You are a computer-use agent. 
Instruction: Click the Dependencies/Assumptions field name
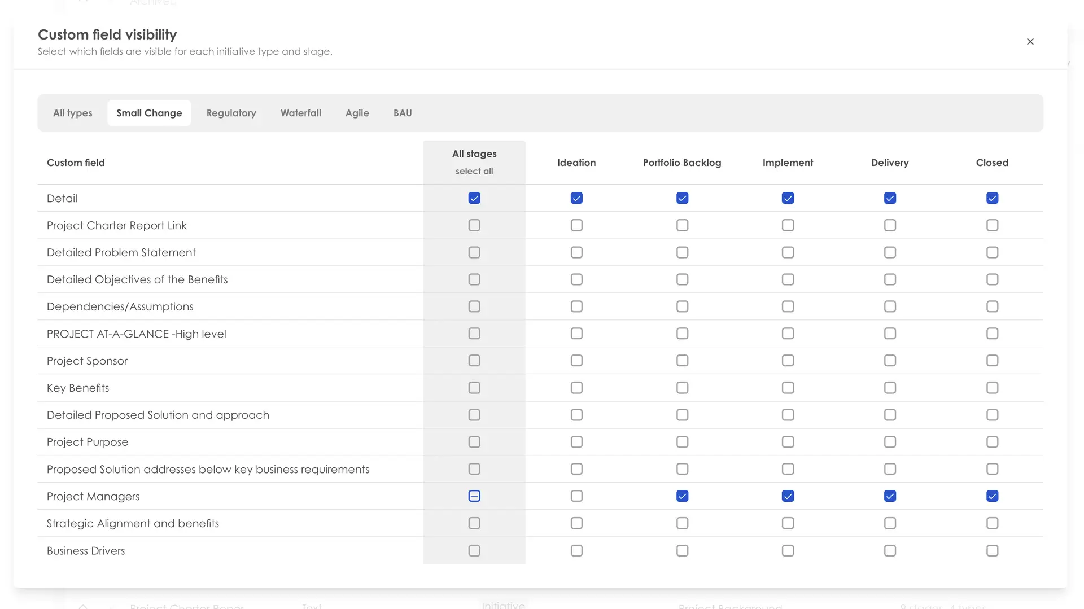click(x=120, y=307)
